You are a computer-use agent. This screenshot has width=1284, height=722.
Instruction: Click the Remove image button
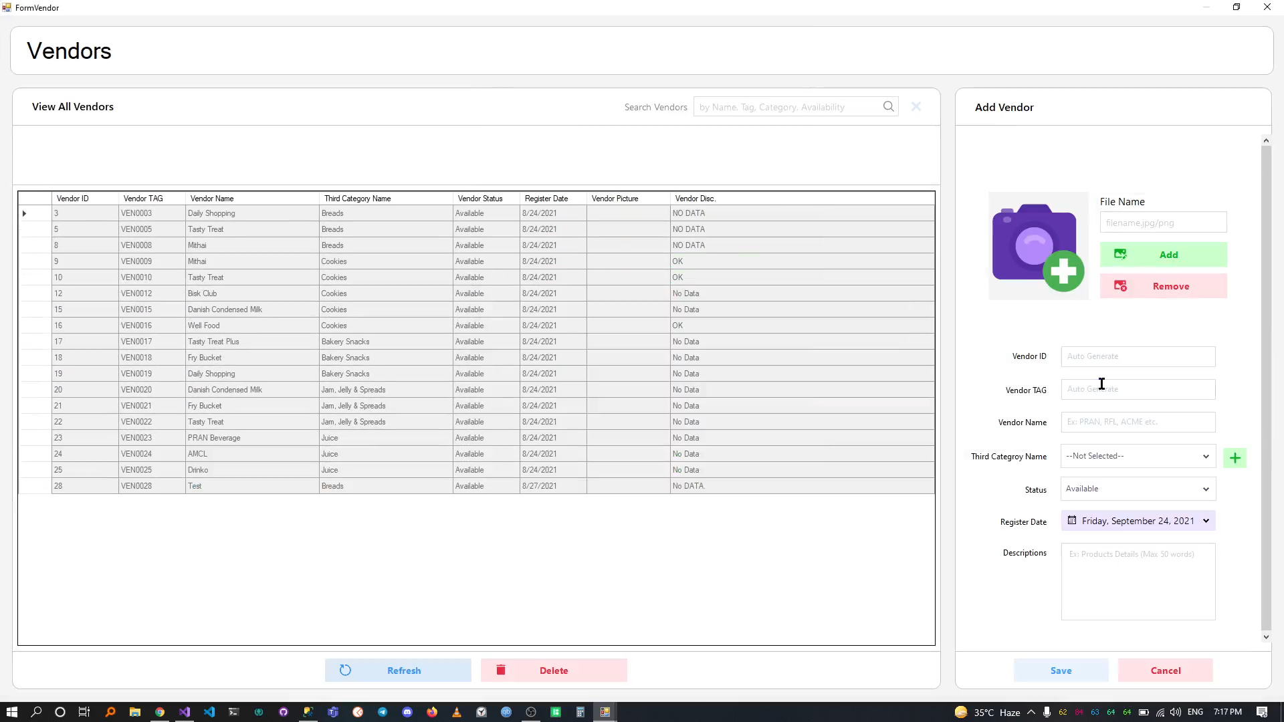point(1163,286)
